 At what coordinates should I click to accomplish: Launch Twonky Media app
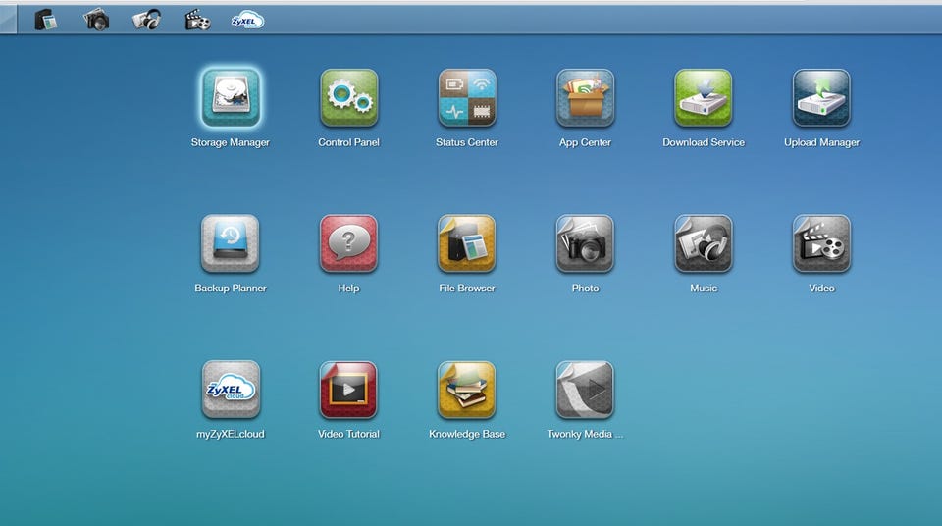pyautogui.click(x=585, y=390)
